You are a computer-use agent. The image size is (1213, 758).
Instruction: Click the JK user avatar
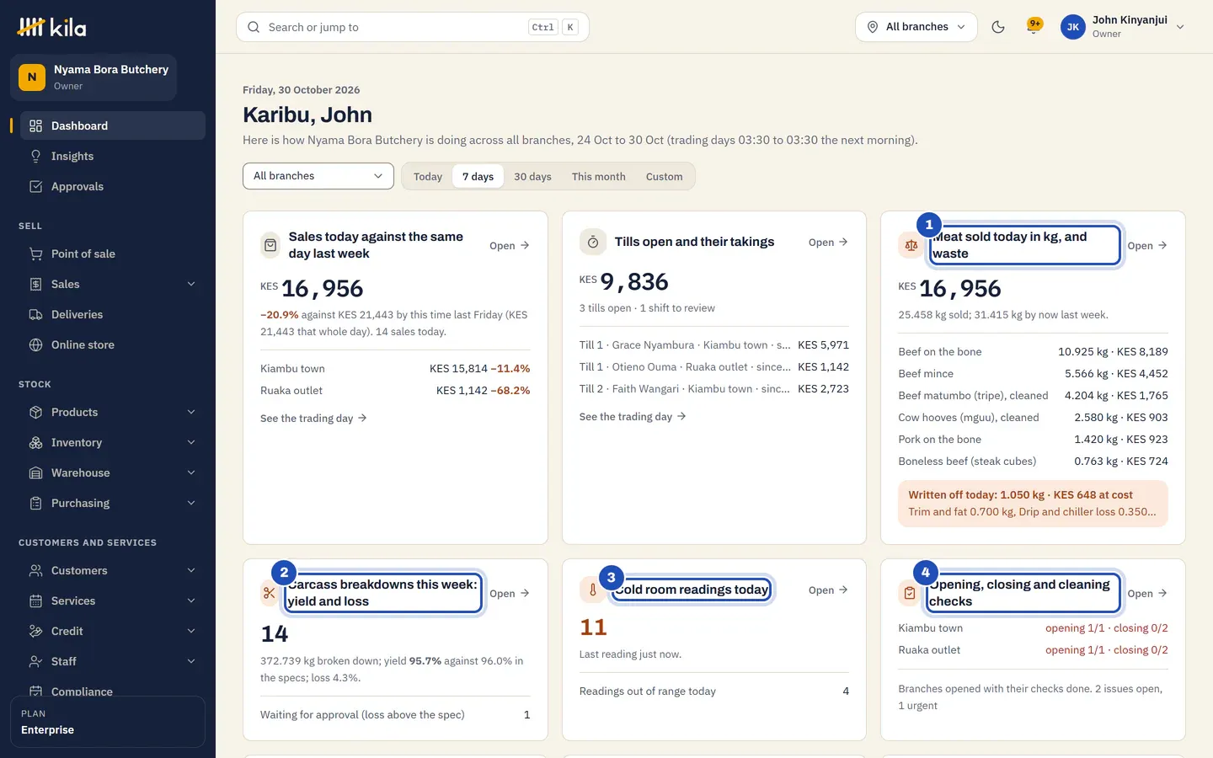(1072, 27)
